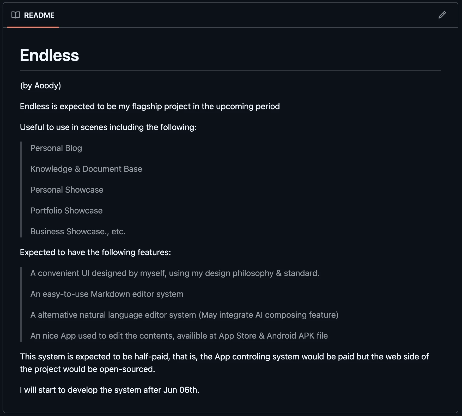
Task: Click the 'after Jun 06th' sentence
Action: coord(110,390)
